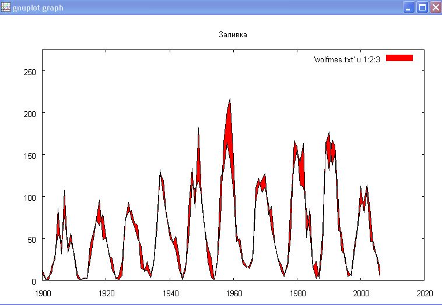Click y-axis label 150
The width and height of the screenshot is (442, 305).
coord(30,156)
